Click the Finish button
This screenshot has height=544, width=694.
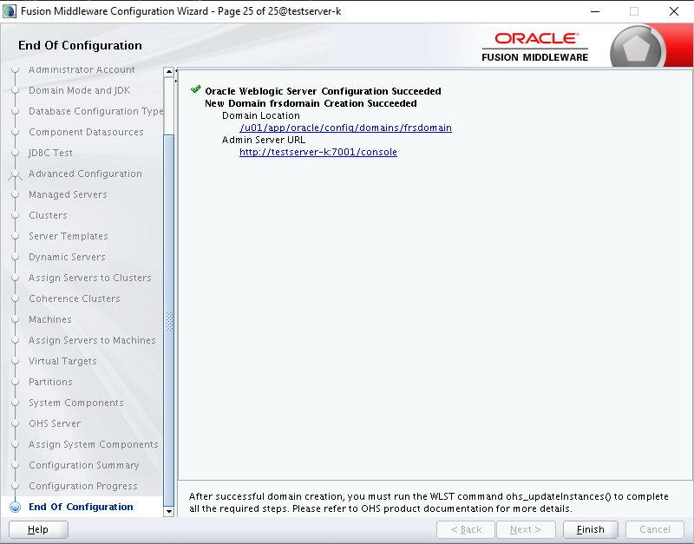(591, 529)
